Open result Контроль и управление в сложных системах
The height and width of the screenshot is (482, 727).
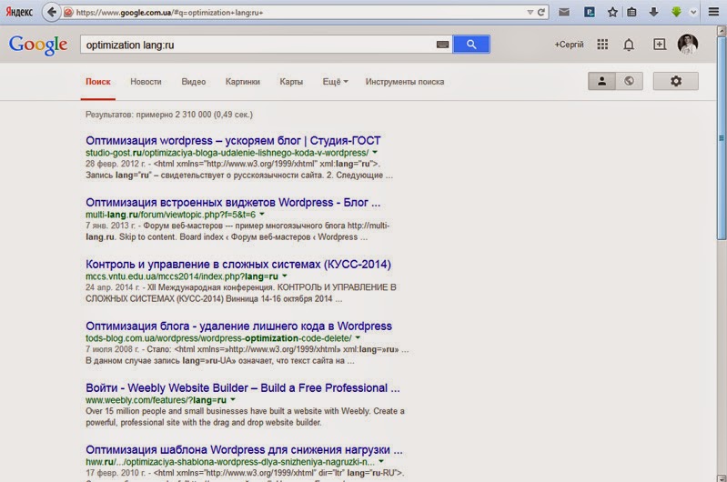[238, 264]
